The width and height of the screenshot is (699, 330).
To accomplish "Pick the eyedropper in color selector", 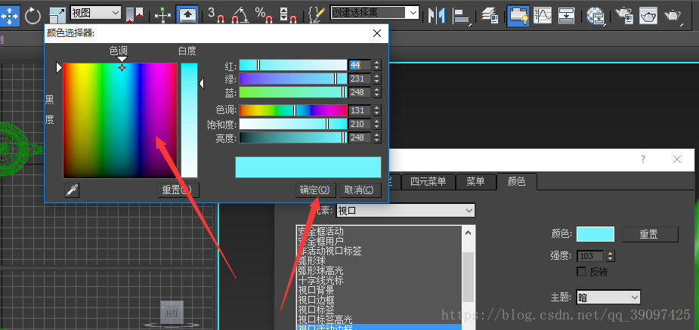I will pyautogui.click(x=71, y=190).
